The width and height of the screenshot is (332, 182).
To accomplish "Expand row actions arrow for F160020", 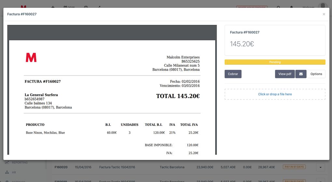I will point(321,167).
